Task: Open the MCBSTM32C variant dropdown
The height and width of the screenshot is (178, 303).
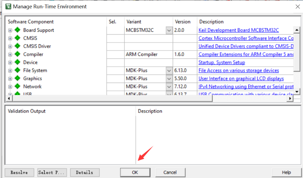Action: [x=169, y=31]
